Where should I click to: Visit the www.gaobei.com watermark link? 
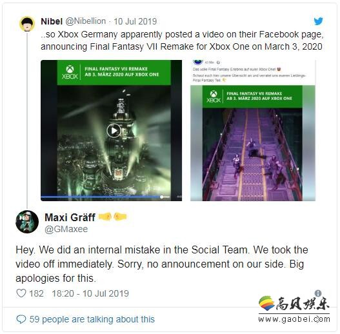pos(294,319)
